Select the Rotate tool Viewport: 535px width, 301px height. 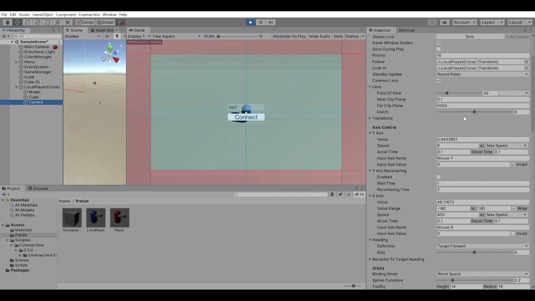coord(27,22)
